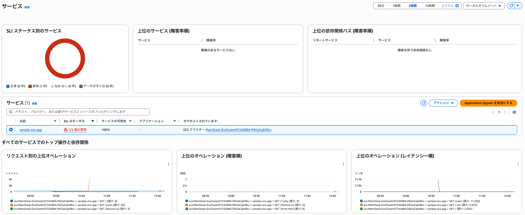Select the 30分 time range

coord(381,6)
